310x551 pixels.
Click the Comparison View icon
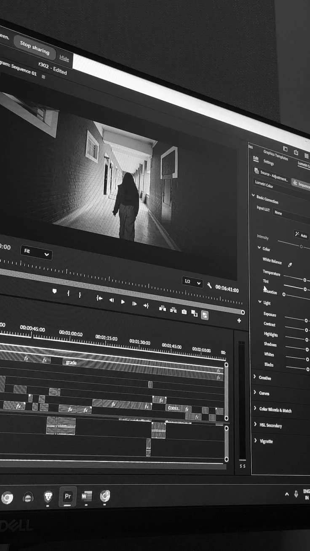click(x=194, y=313)
